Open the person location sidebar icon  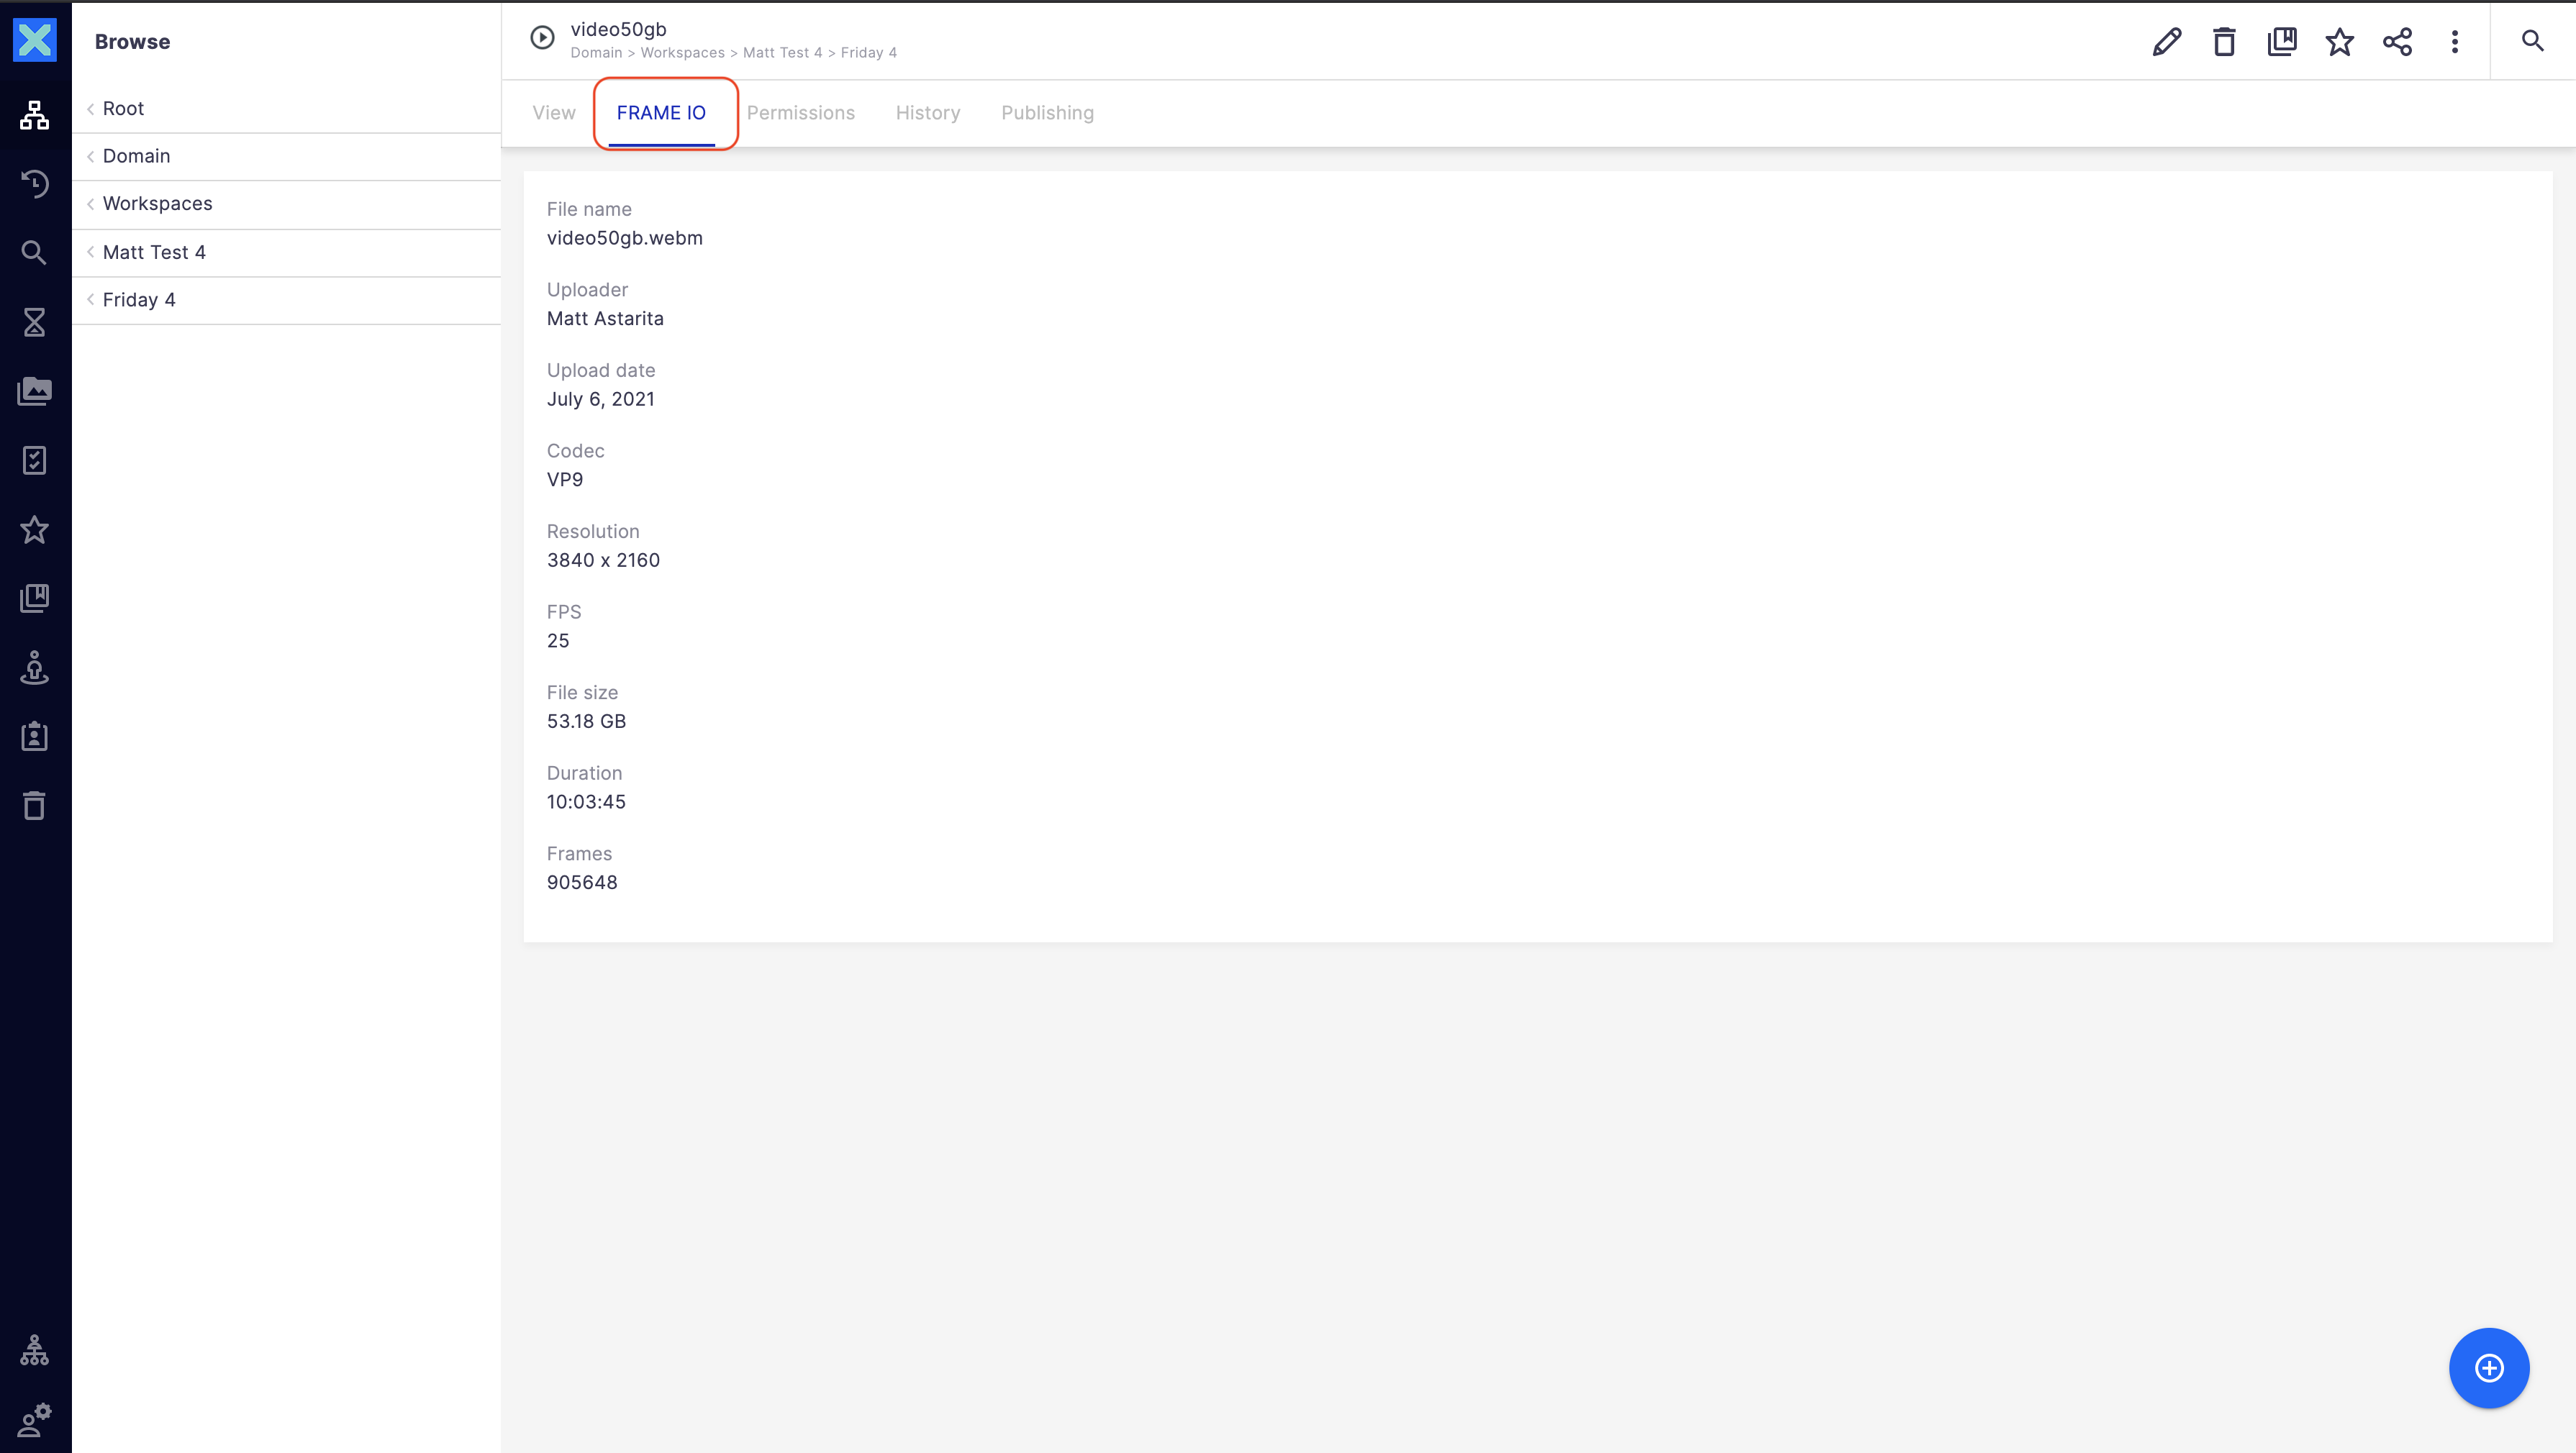coord(35,667)
